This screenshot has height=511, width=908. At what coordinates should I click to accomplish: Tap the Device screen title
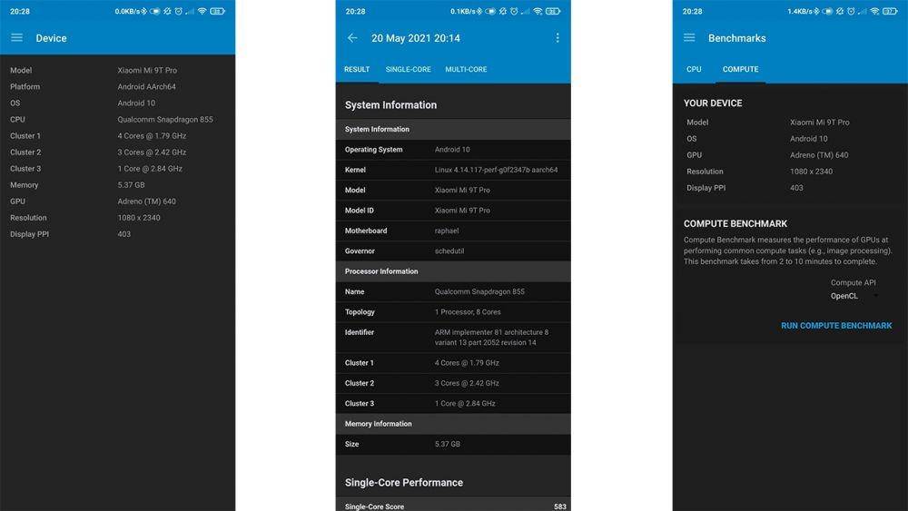(x=51, y=38)
